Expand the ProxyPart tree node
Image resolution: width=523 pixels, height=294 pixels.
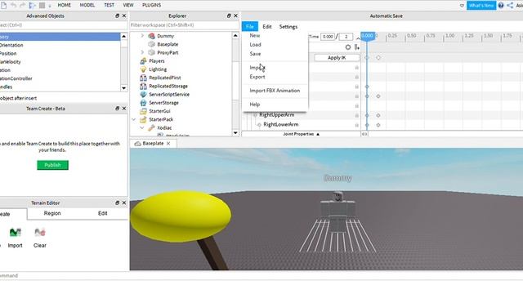click(142, 52)
